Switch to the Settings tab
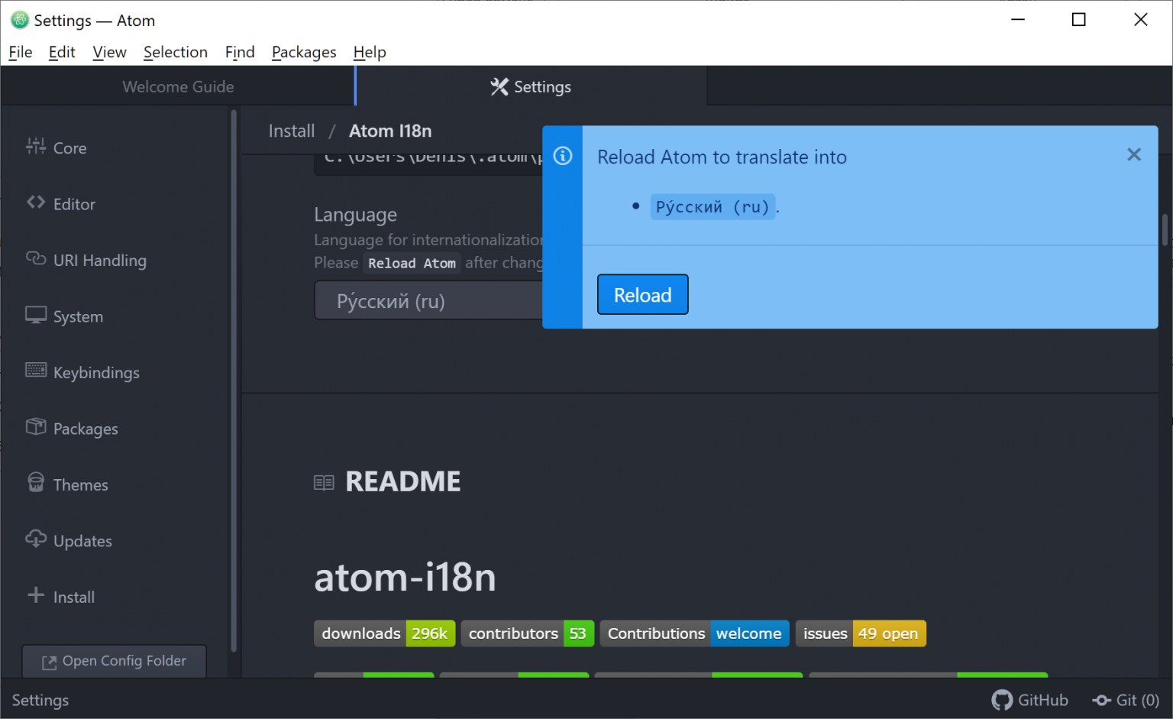Screen dimensions: 1173x719 point(532,86)
